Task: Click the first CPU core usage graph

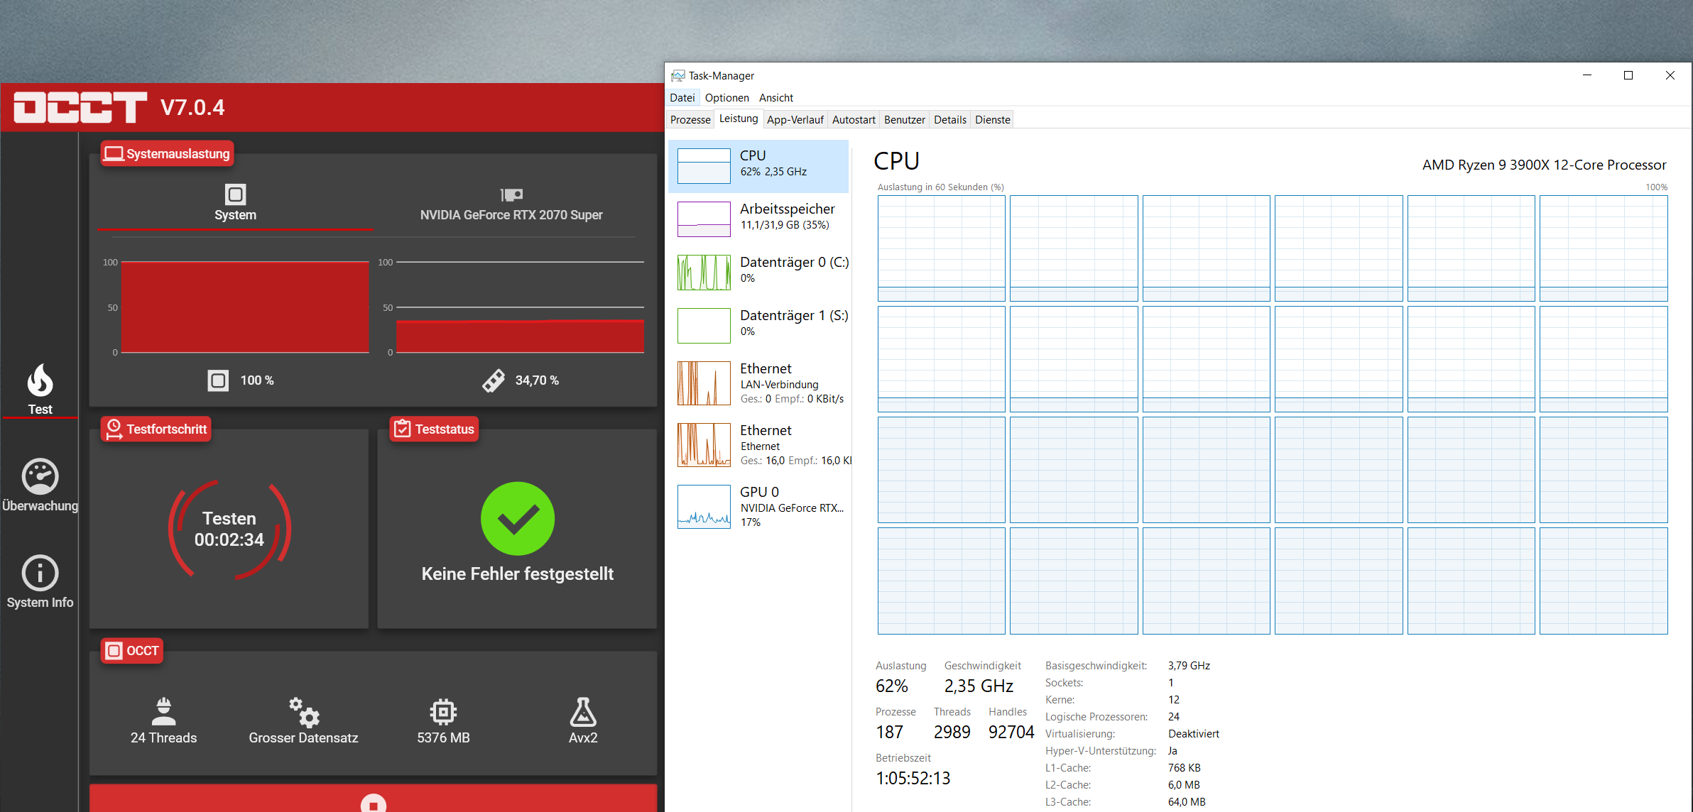Action: tap(941, 248)
